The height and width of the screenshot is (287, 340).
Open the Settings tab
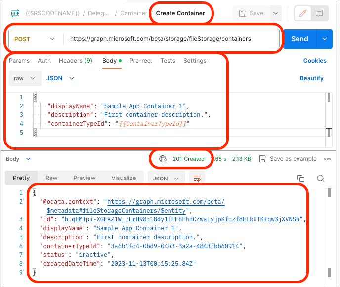(x=195, y=61)
